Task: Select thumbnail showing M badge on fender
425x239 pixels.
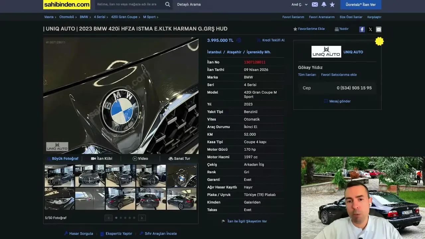Action: pos(90,199)
